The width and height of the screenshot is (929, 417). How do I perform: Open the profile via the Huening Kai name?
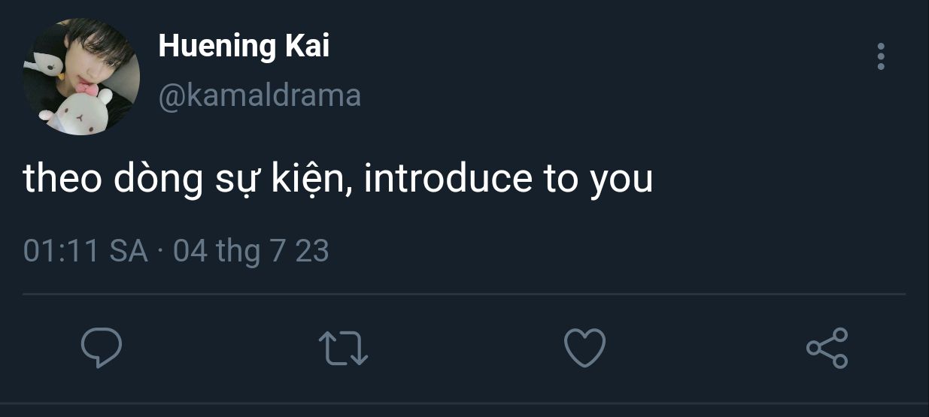click(244, 47)
